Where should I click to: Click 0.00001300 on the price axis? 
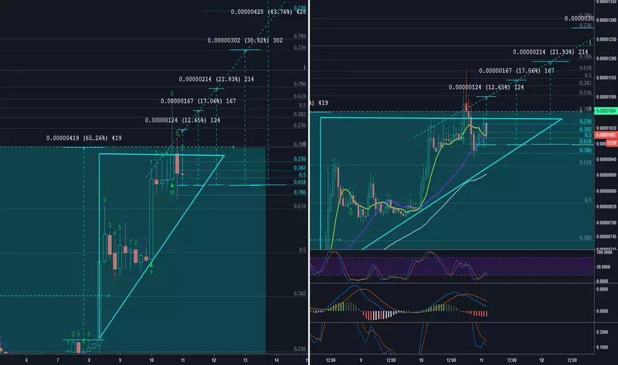coord(607,20)
